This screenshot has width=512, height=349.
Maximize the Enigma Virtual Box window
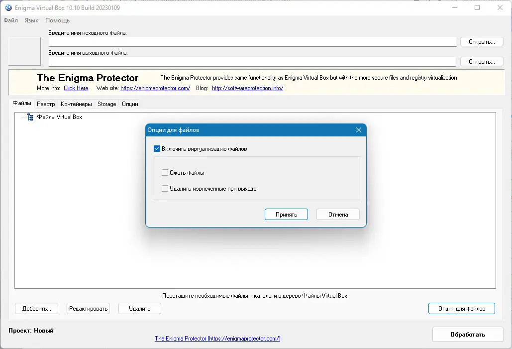(477, 7)
